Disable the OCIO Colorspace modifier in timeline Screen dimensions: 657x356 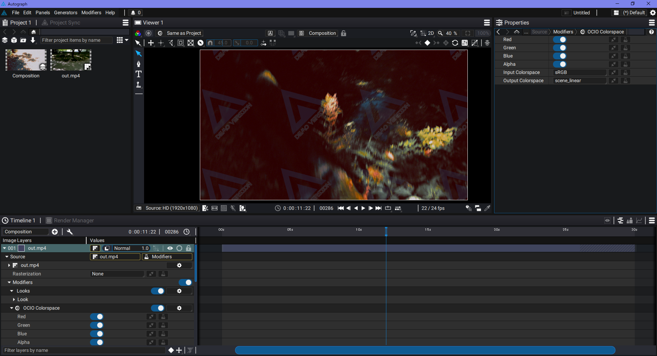[158, 308]
